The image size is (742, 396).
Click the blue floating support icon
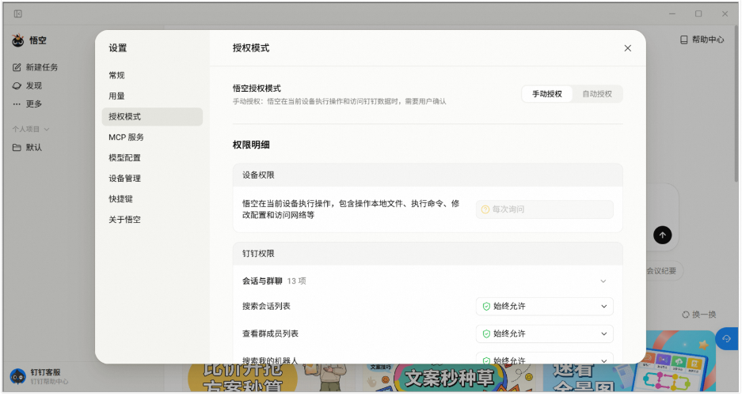(726, 338)
